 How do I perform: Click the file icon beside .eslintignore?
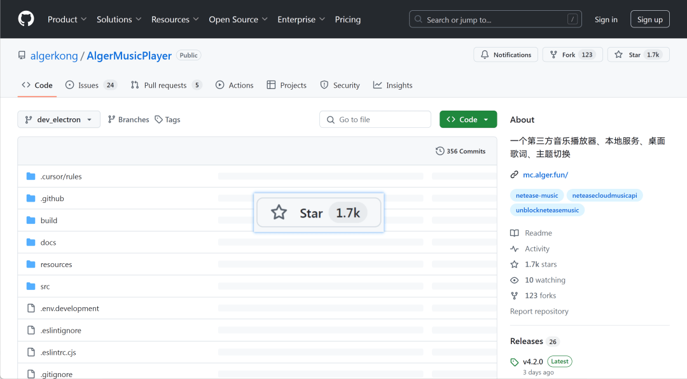tap(31, 330)
